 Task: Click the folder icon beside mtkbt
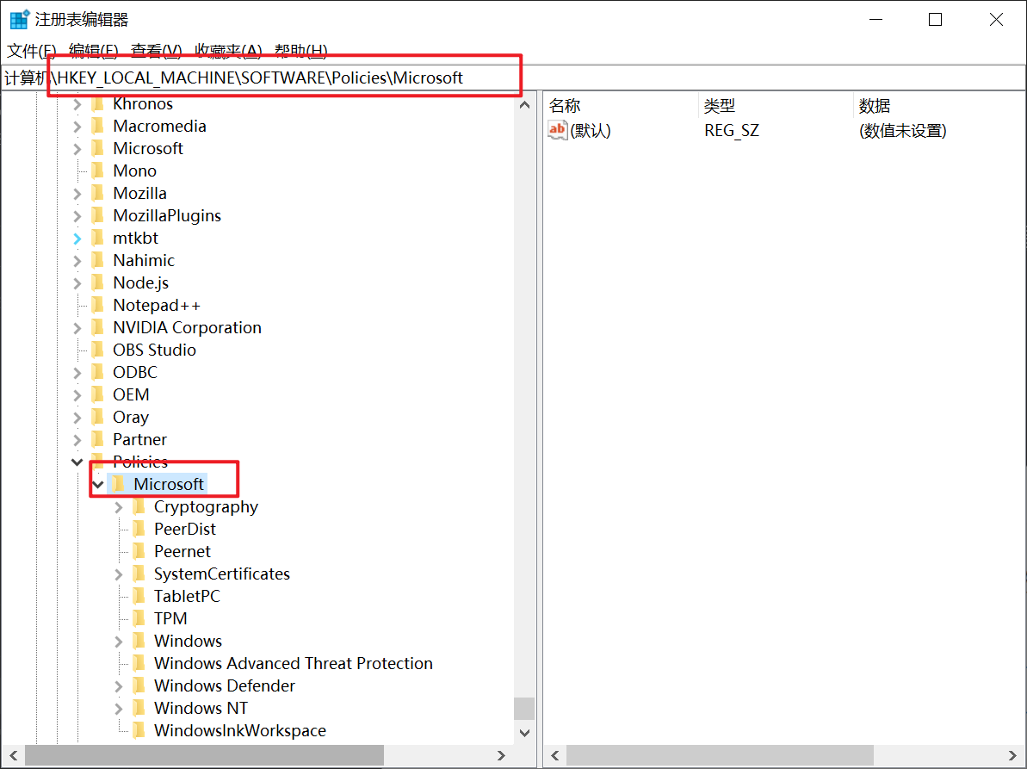pyautogui.click(x=97, y=238)
